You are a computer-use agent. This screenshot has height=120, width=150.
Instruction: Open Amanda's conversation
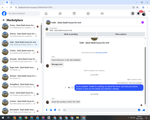click(20, 60)
